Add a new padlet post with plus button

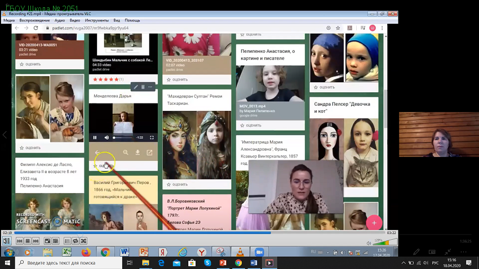pyautogui.click(x=374, y=223)
